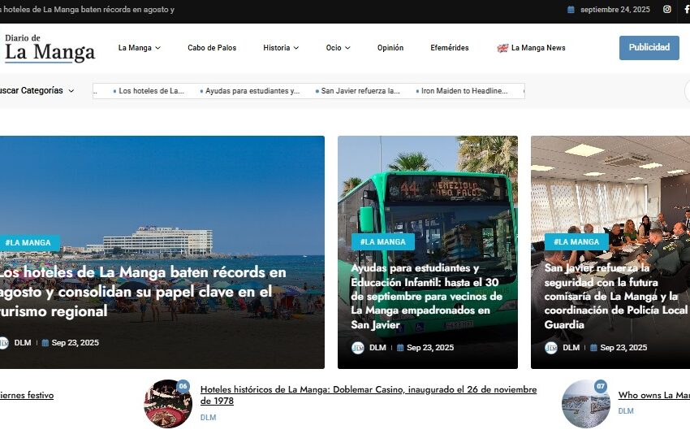Click the #LA MANGA tag on bus article
This screenshot has width=690, height=447.
click(382, 242)
